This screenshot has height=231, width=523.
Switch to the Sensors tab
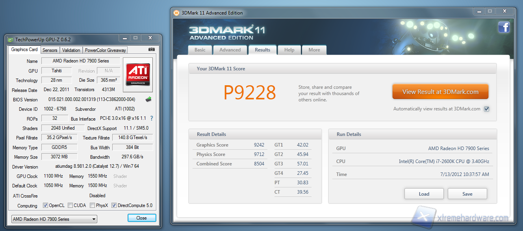click(50, 50)
